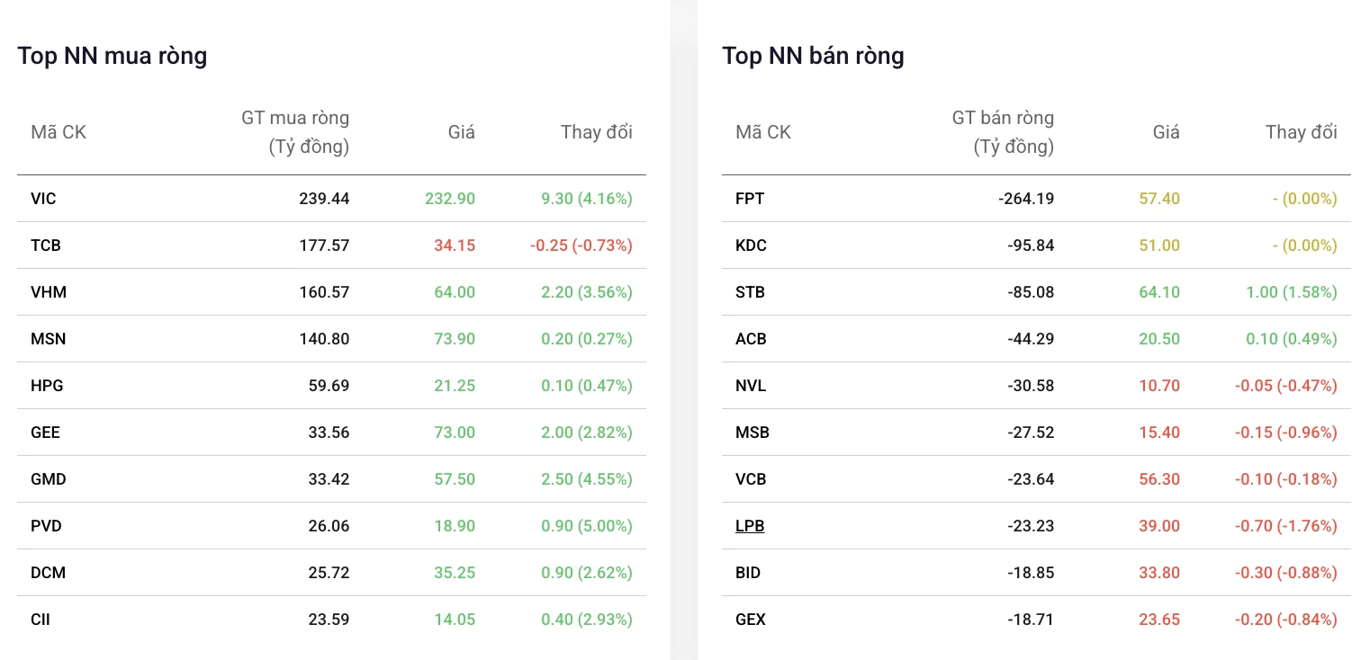The width and height of the screenshot is (1361, 660).
Task: Open the CII ticker link
Action: click(x=41, y=620)
